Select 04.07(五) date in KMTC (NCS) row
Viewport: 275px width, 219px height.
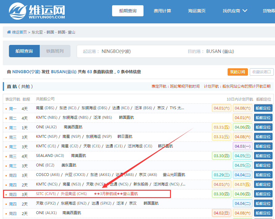click(243, 185)
